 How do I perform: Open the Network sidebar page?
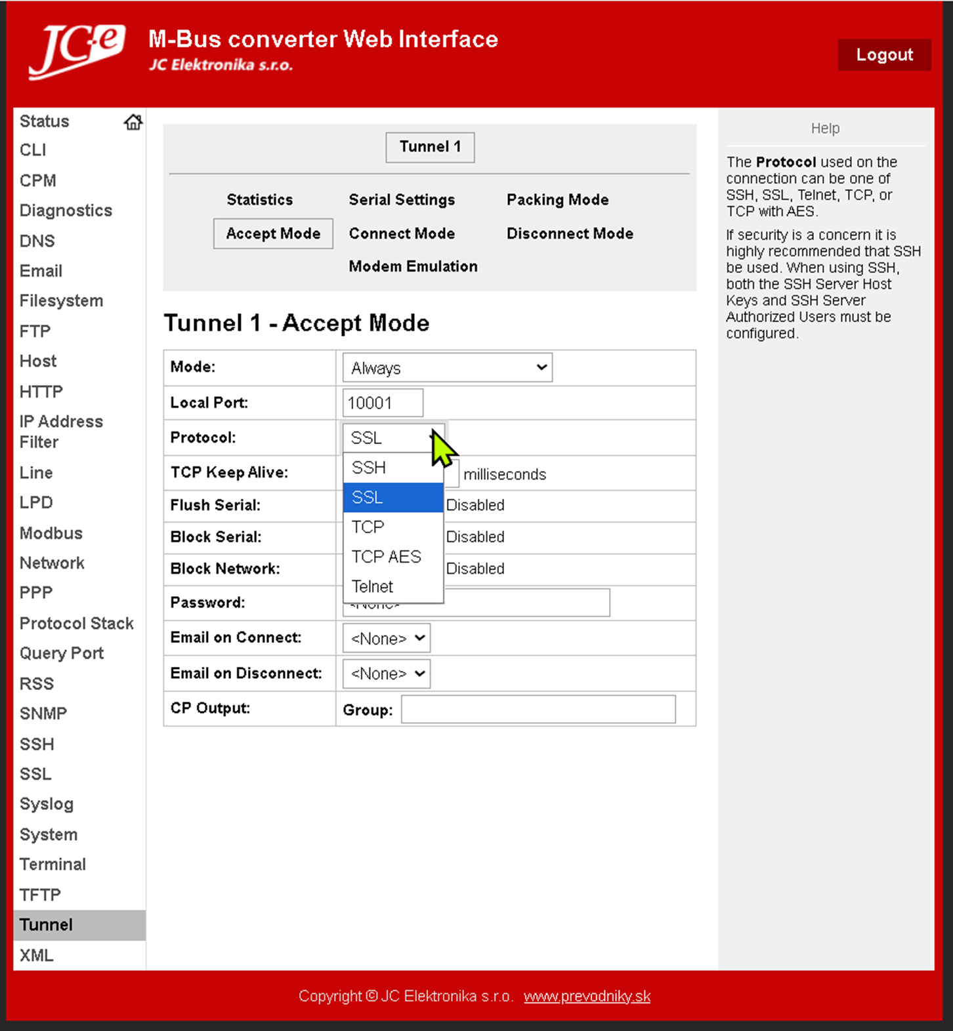tap(52, 563)
